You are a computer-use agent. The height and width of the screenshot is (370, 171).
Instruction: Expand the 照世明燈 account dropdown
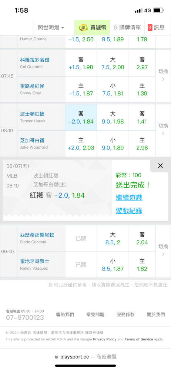[x=51, y=28]
